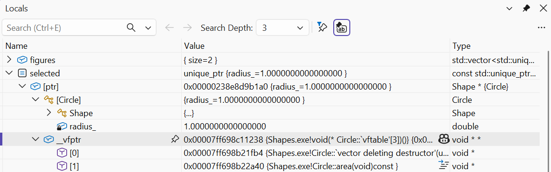Click the [Circle] class icon
The width and height of the screenshot is (551, 172).
(48, 100)
